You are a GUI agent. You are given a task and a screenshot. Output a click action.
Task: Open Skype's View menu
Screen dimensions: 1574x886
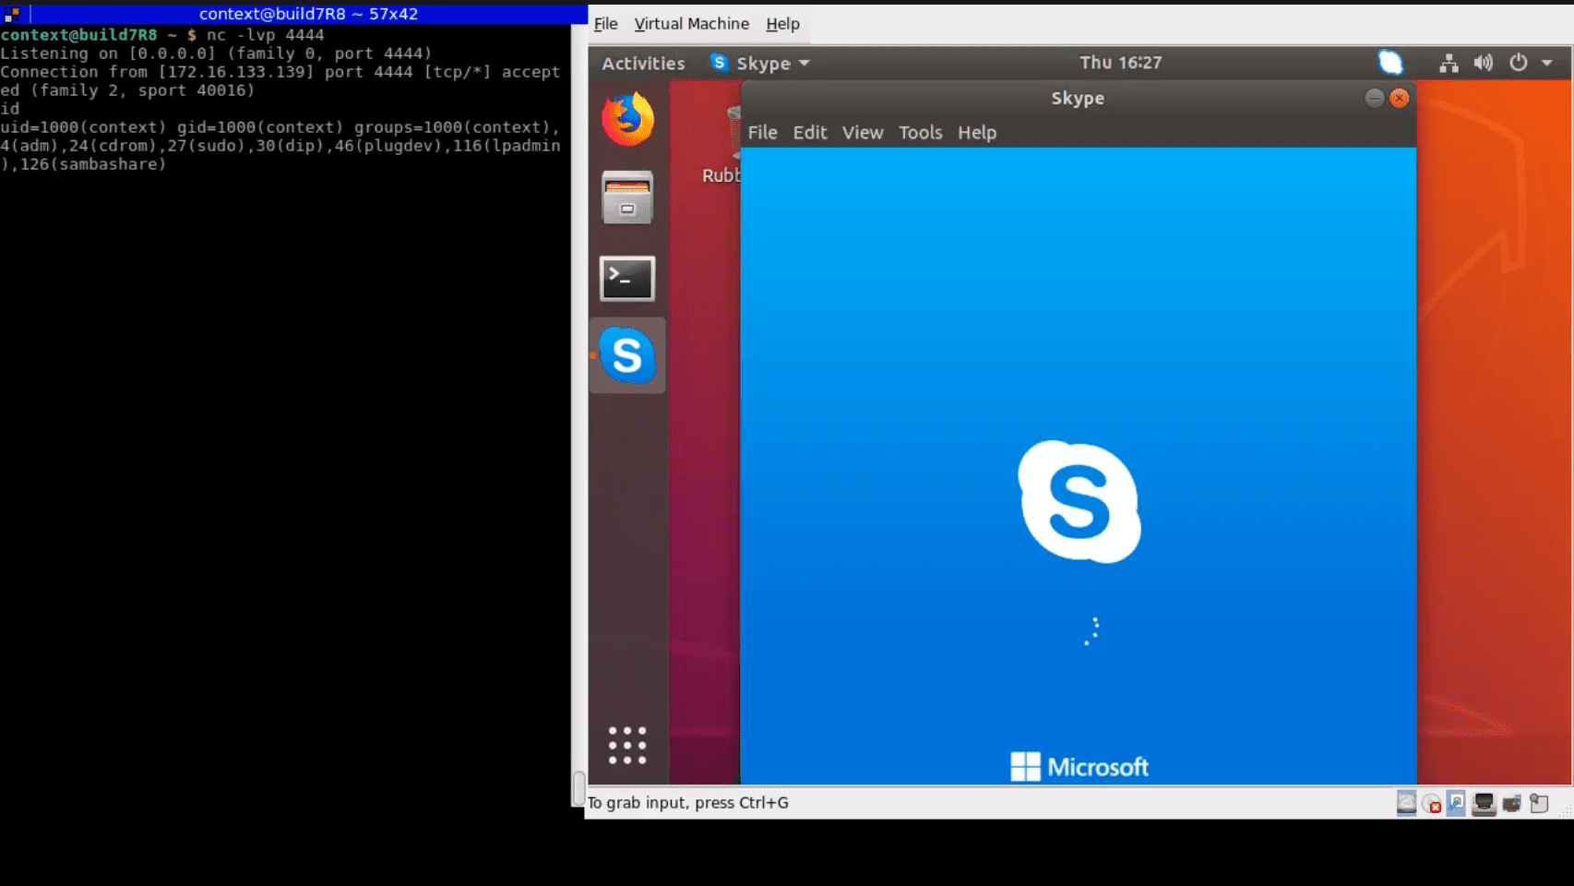pyautogui.click(x=863, y=132)
